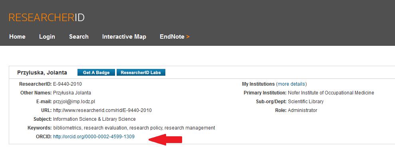Open the Interactive Map page

[124, 37]
